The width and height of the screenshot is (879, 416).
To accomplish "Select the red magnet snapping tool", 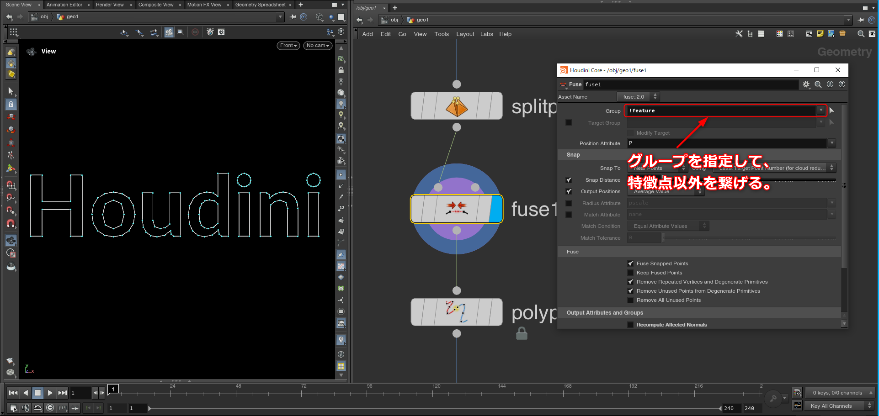I will 11,224.
